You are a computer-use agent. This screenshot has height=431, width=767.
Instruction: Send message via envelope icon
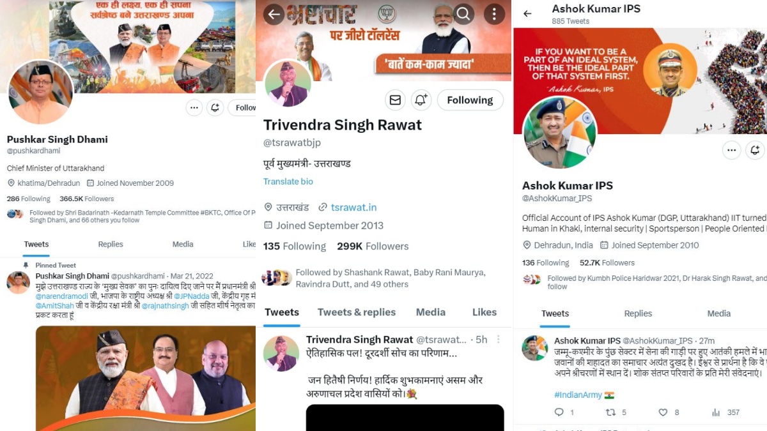pyautogui.click(x=395, y=100)
